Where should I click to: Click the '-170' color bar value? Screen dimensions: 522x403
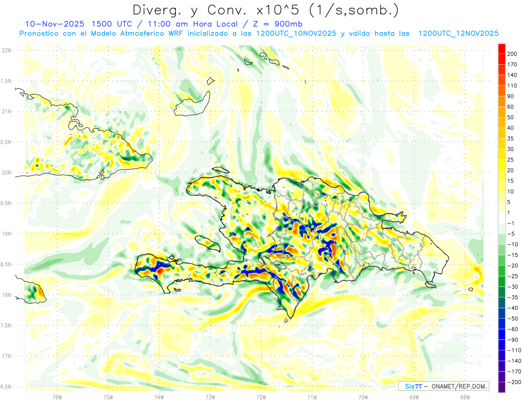(x=514, y=372)
